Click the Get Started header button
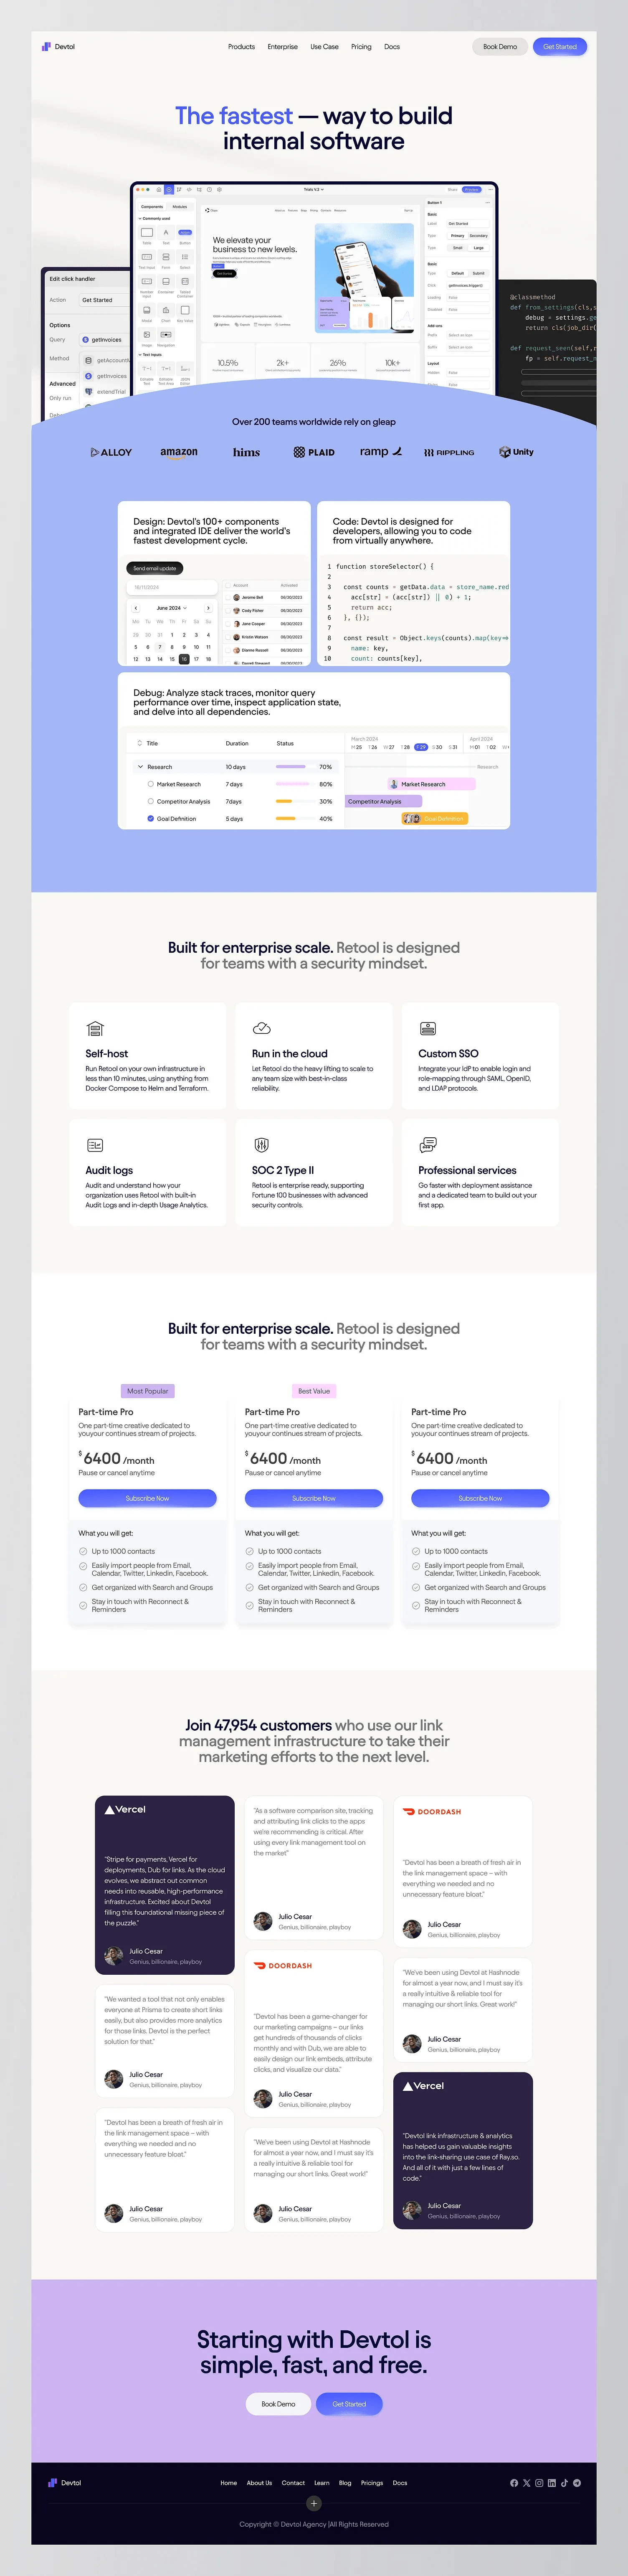This screenshot has width=628, height=2576. (x=559, y=47)
